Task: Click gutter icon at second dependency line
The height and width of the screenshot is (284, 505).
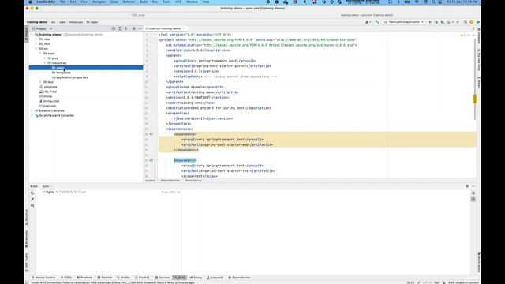Action: click(x=151, y=160)
